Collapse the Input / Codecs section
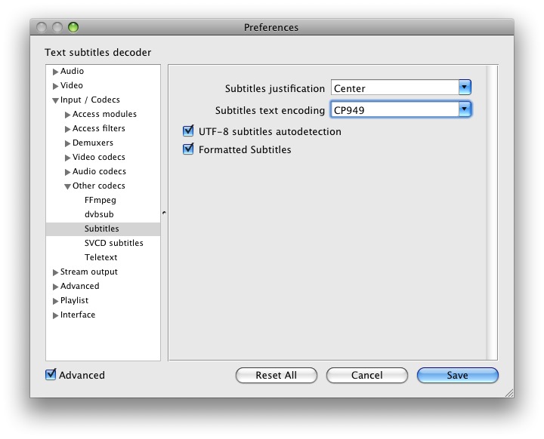The image size is (544, 439). coord(55,100)
